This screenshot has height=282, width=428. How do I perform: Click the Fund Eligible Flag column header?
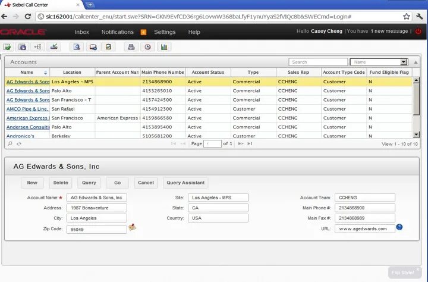pos(389,73)
